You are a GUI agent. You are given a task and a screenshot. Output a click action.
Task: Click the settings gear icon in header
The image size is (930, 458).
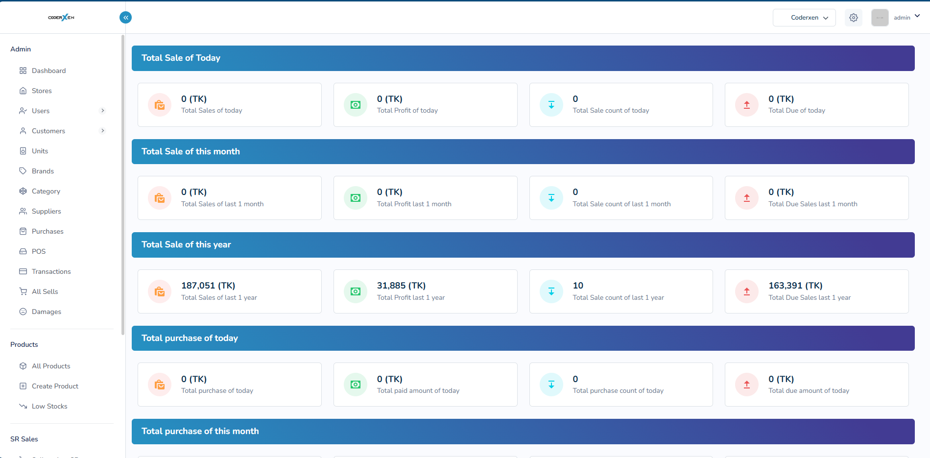point(853,18)
